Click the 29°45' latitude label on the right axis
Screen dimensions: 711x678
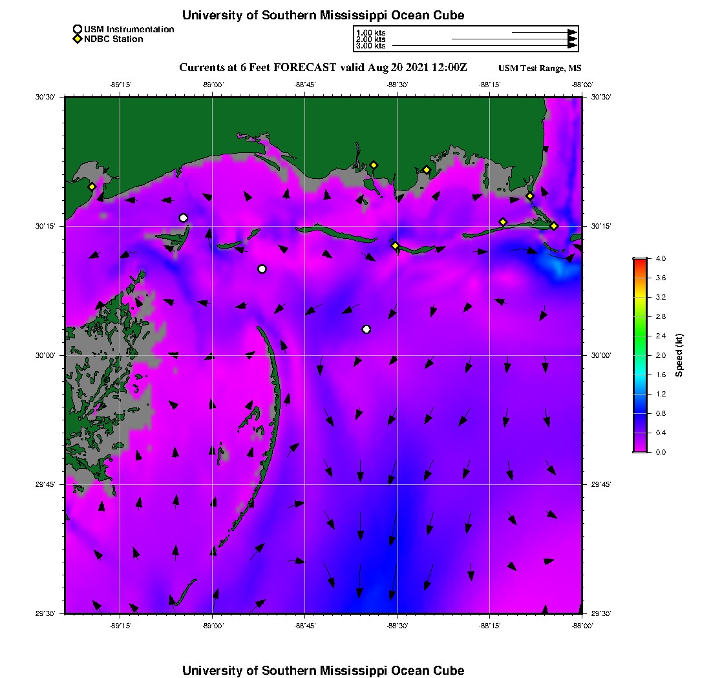(601, 484)
